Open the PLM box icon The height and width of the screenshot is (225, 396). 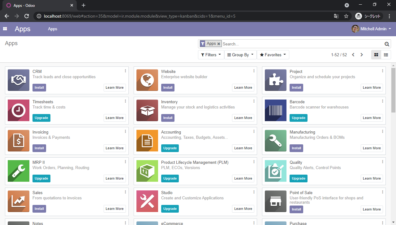[x=147, y=171]
